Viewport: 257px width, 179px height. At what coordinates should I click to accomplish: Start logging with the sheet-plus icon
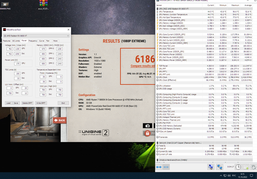point(246,167)
